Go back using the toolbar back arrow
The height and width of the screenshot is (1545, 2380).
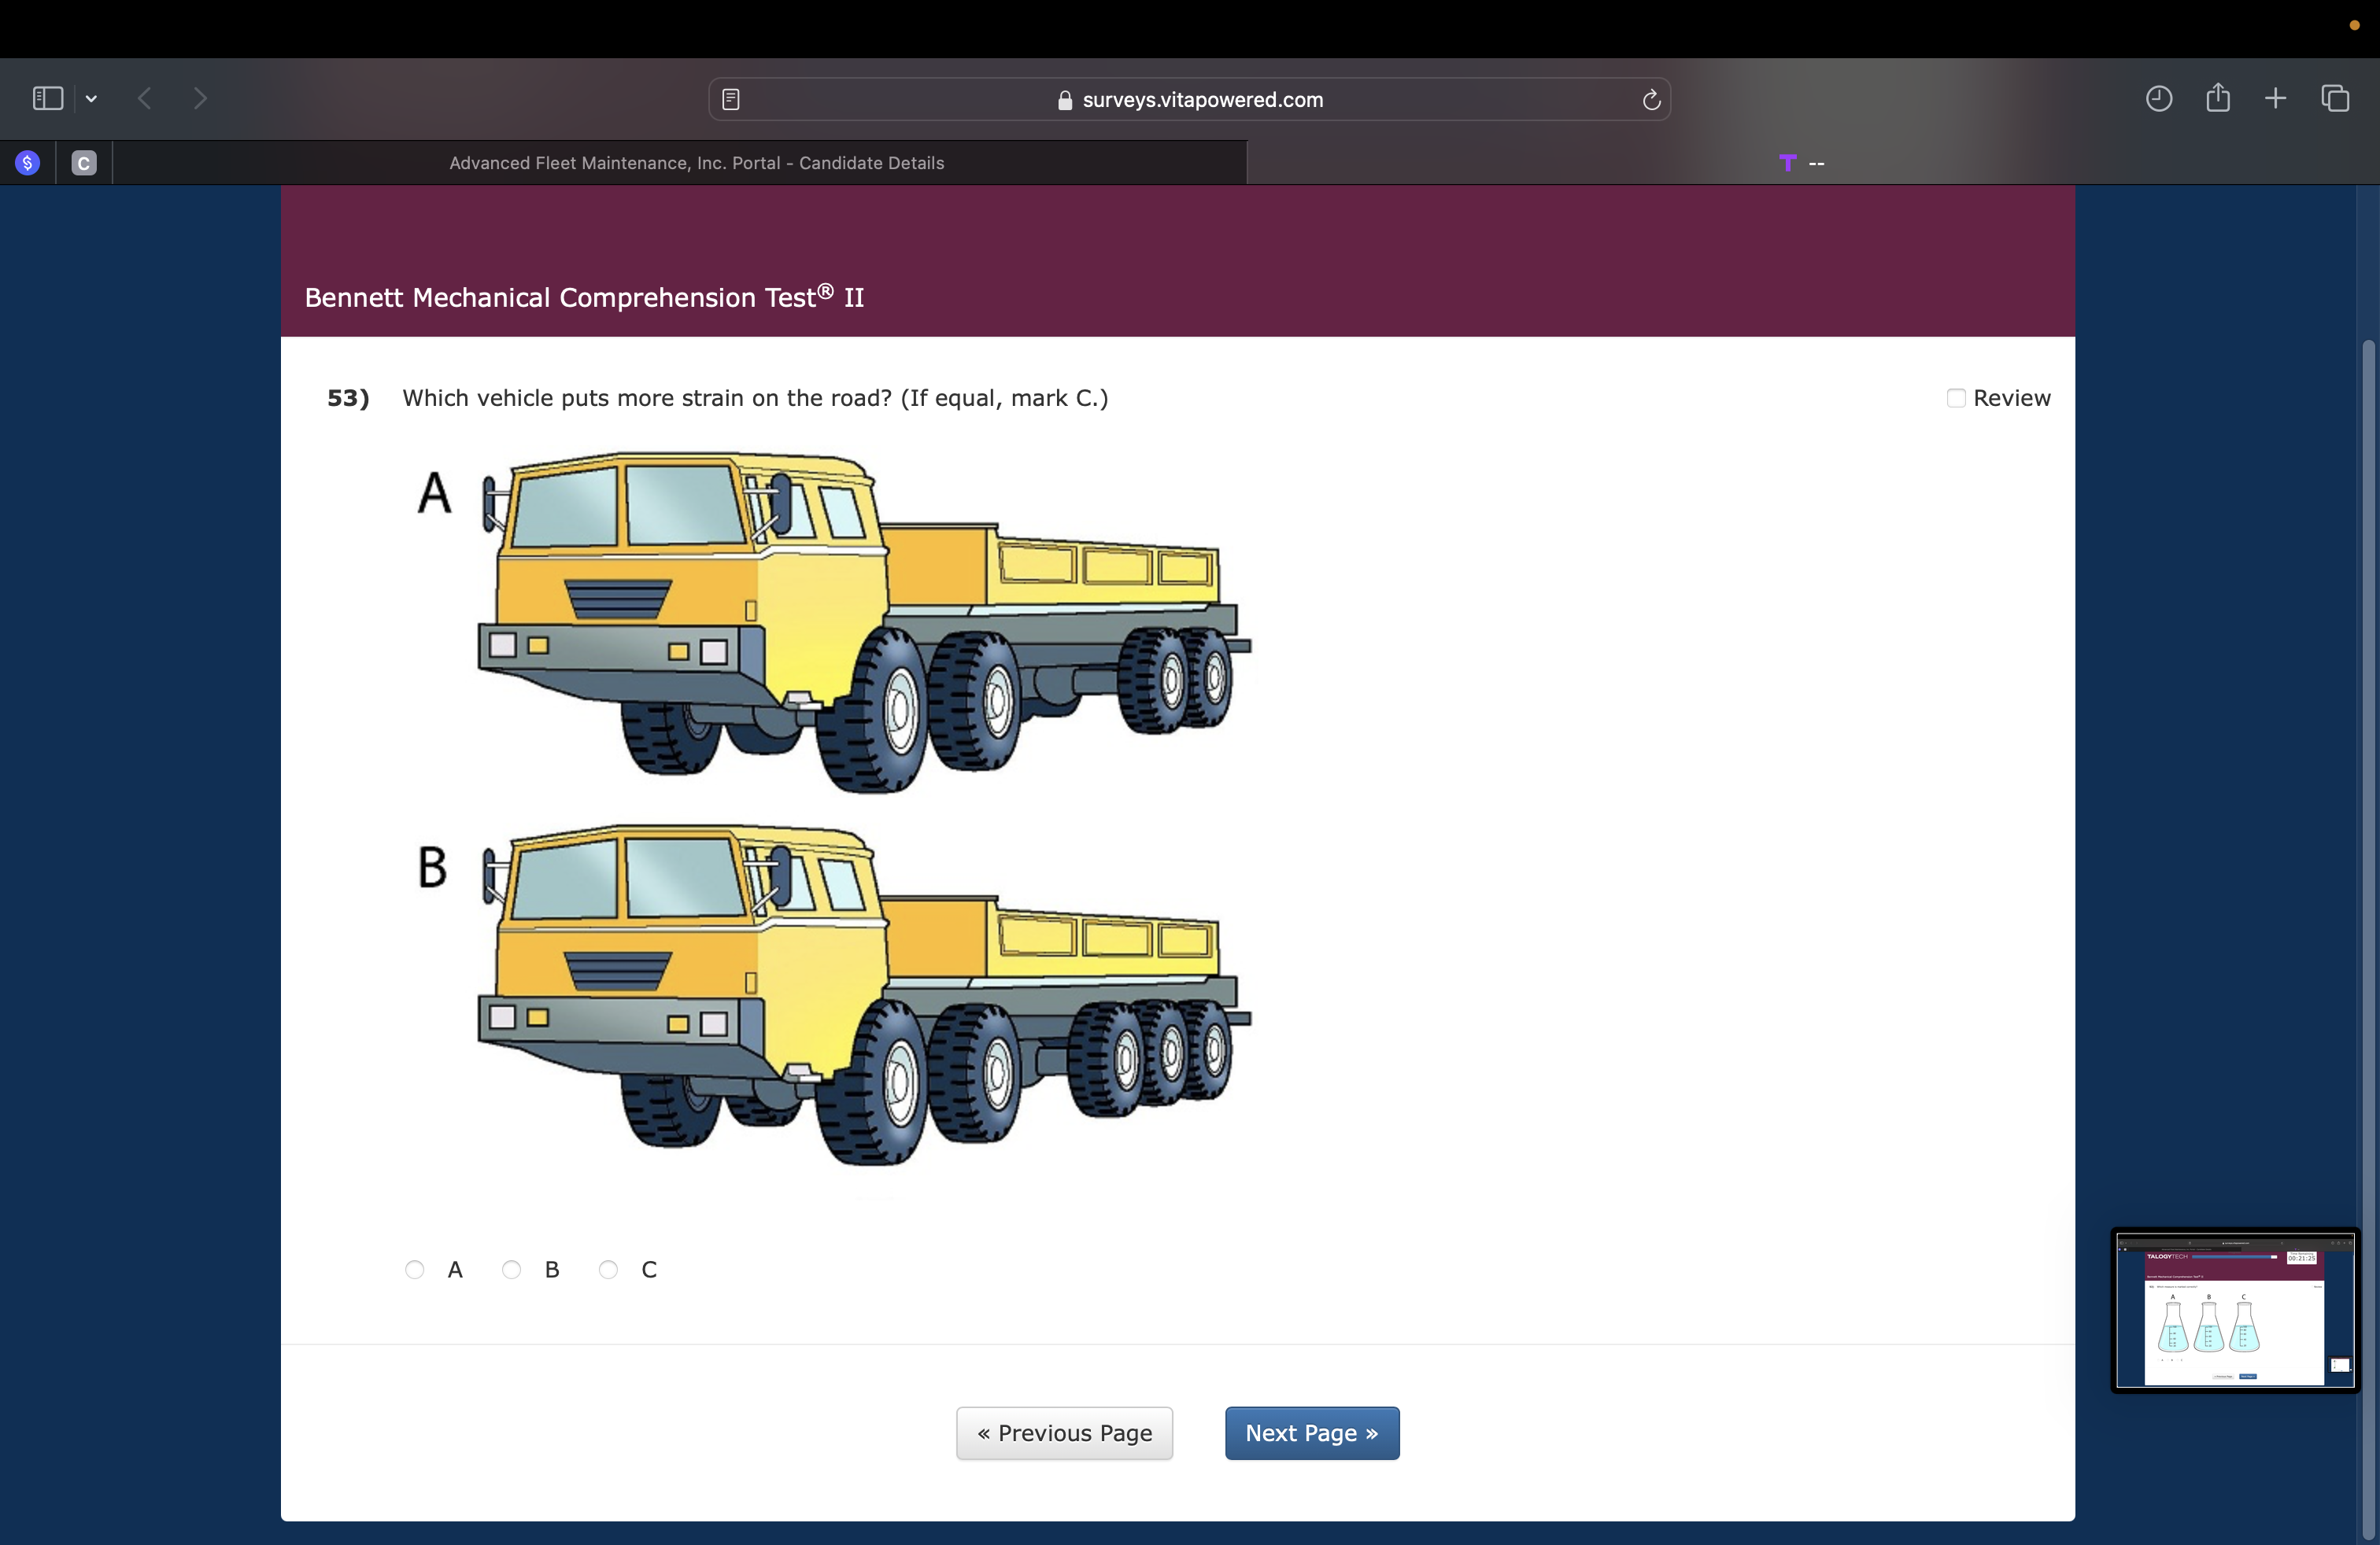pos(145,98)
